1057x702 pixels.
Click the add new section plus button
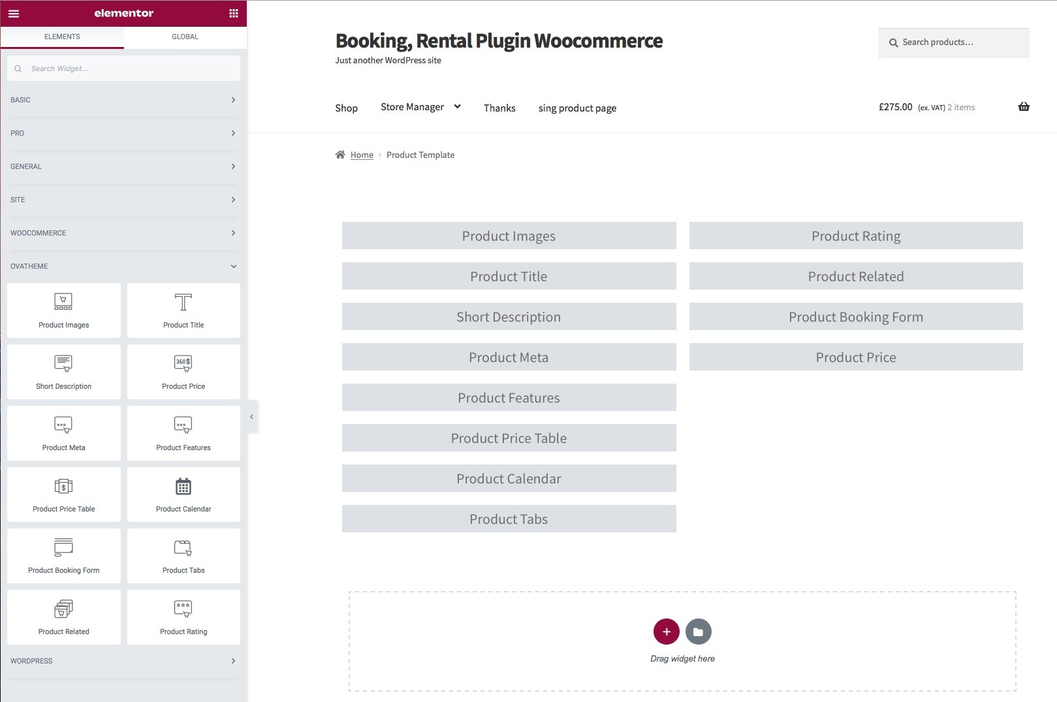(x=667, y=632)
